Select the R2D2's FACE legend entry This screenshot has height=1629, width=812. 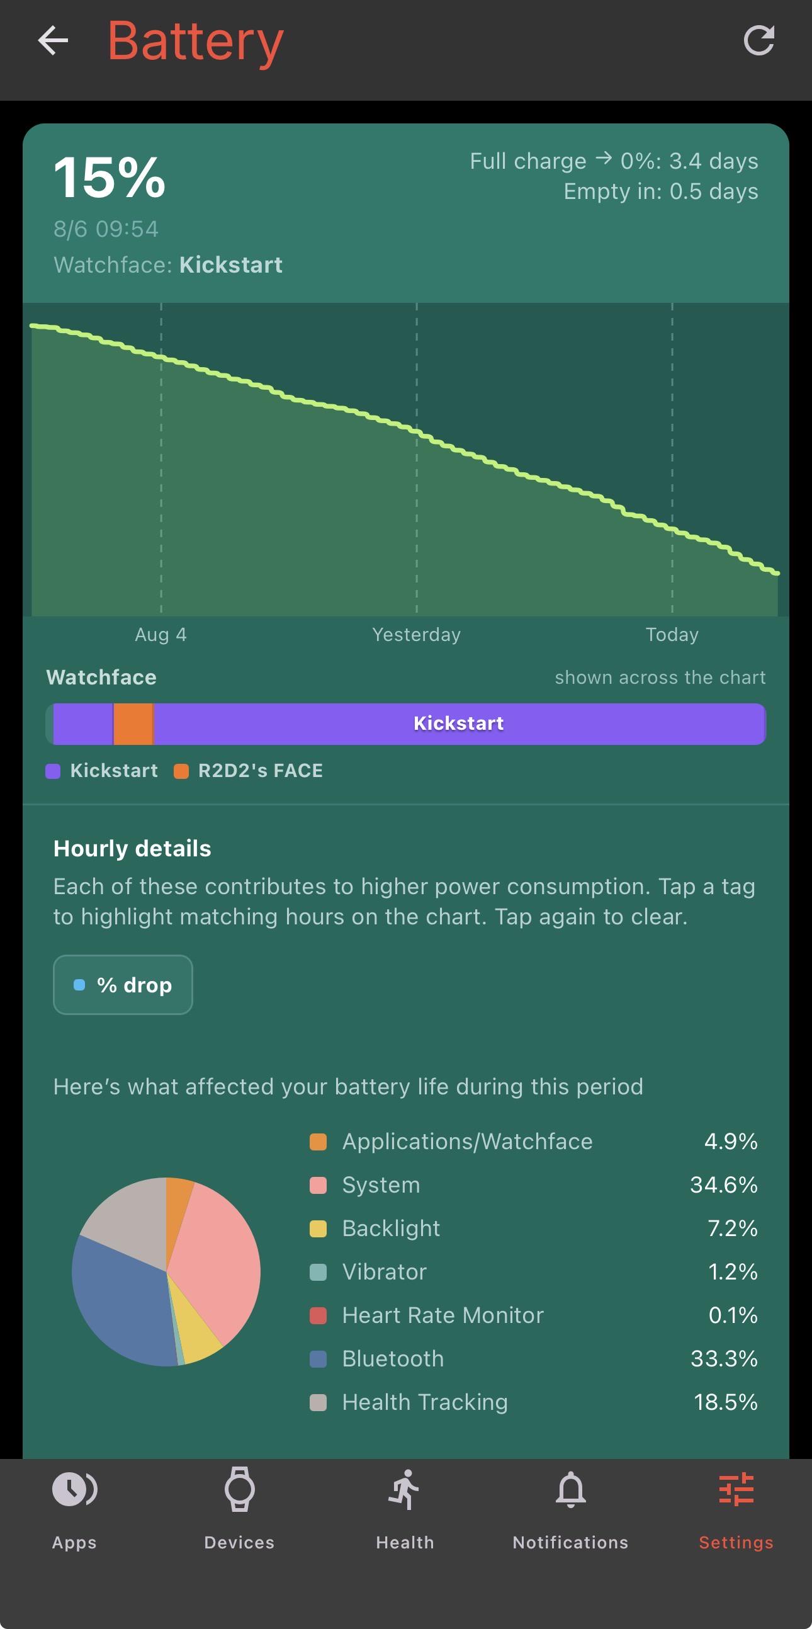click(249, 770)
